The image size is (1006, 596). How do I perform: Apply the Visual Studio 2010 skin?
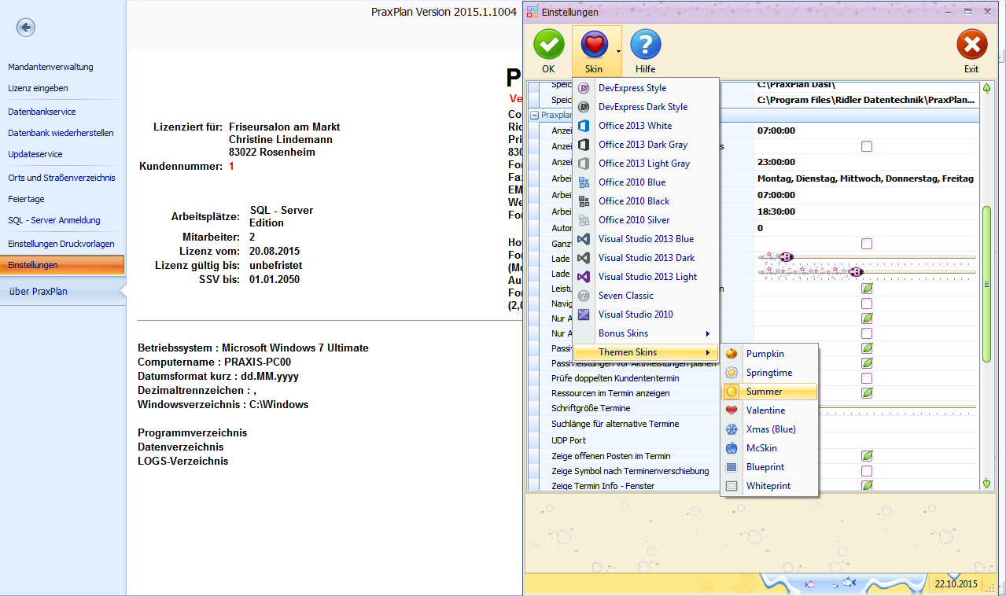coord(645,315)
